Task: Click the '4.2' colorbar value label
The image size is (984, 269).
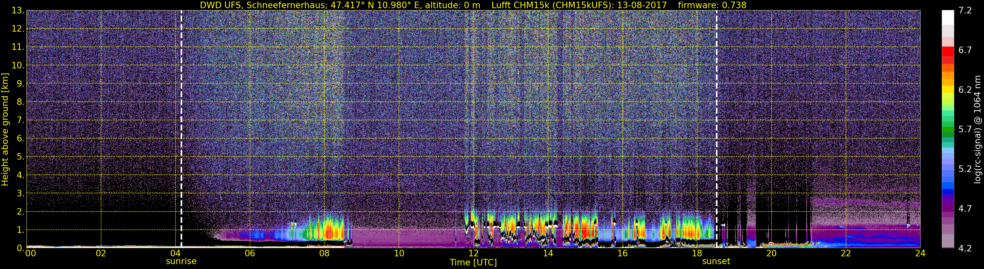Action: tap(965, 248)
